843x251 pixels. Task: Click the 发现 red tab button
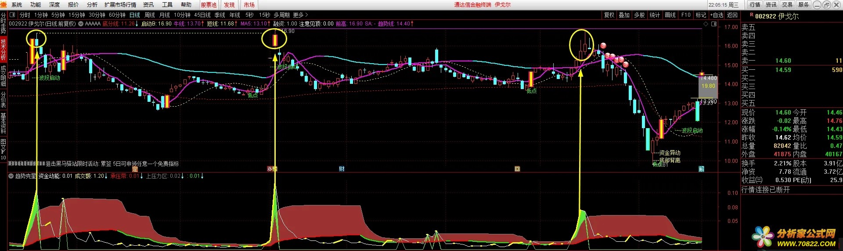[229, 5]
